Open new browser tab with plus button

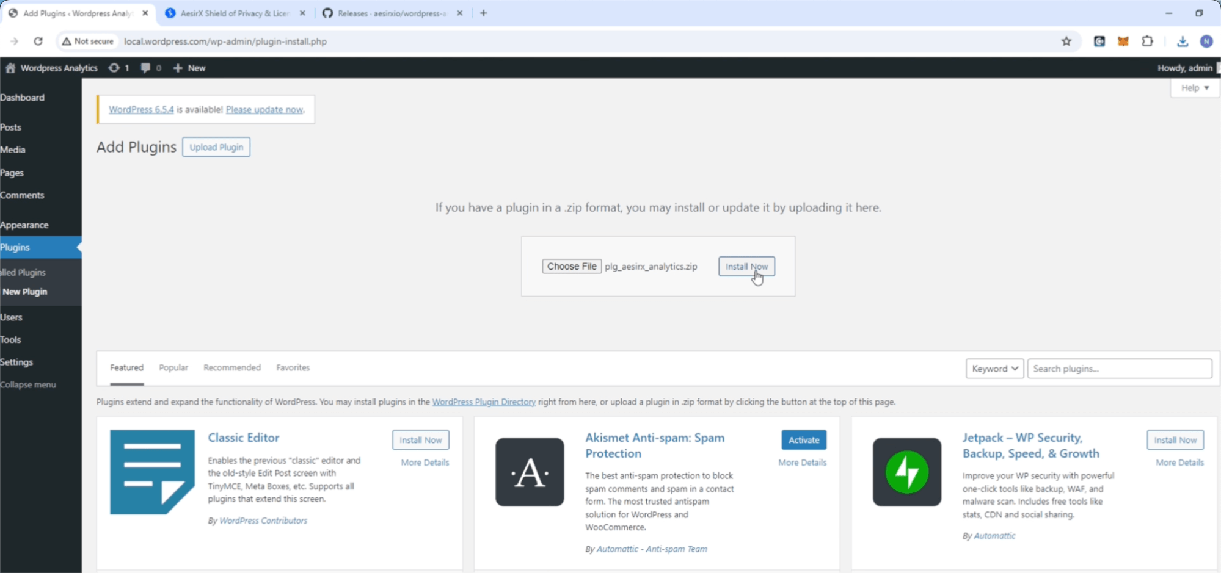click(483, 13)
